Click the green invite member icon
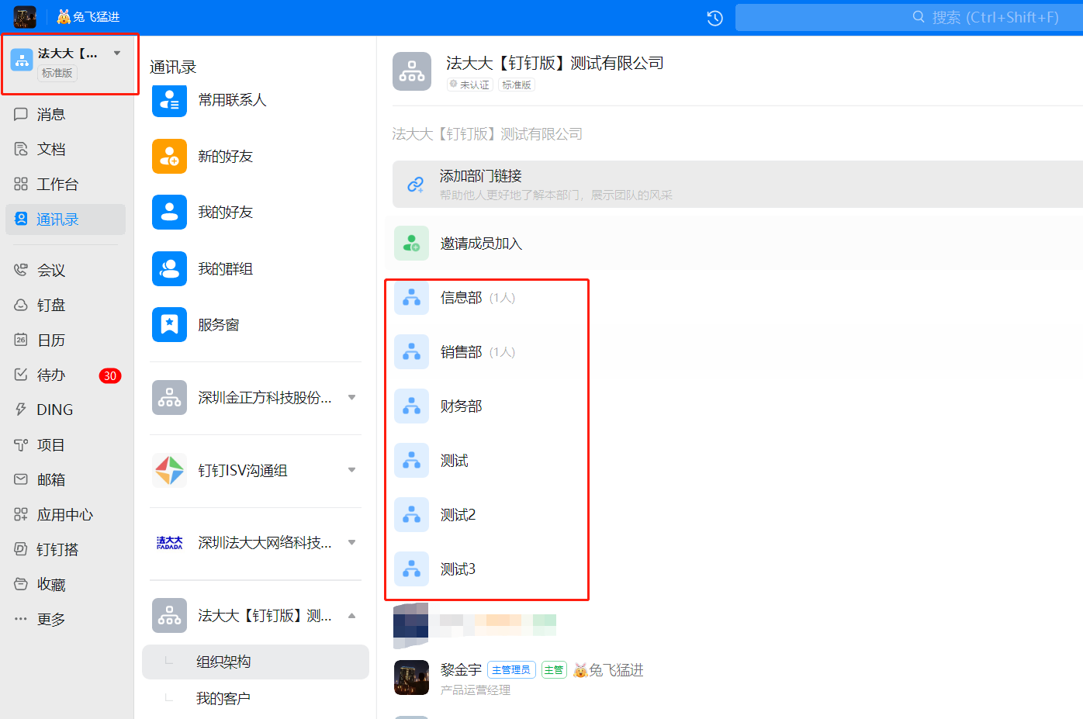The image size is (1083, 719). coord(411,243)
